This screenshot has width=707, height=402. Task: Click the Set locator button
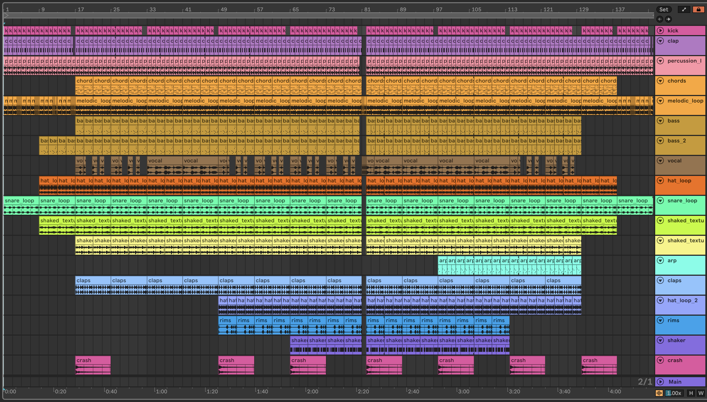click(x=663, y=9)
